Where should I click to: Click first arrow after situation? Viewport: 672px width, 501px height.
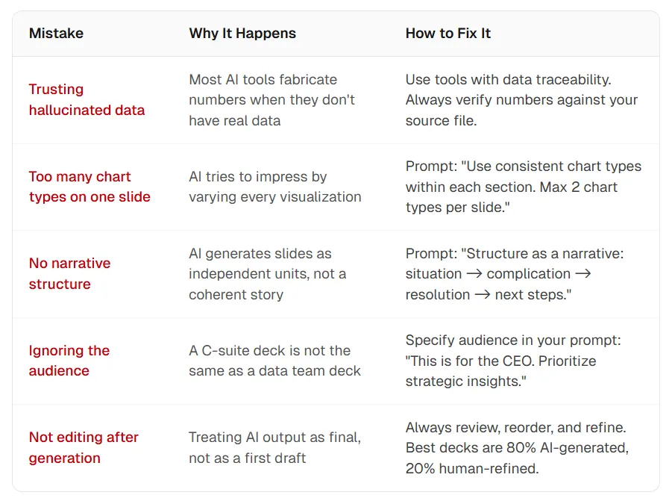[474, 274]
